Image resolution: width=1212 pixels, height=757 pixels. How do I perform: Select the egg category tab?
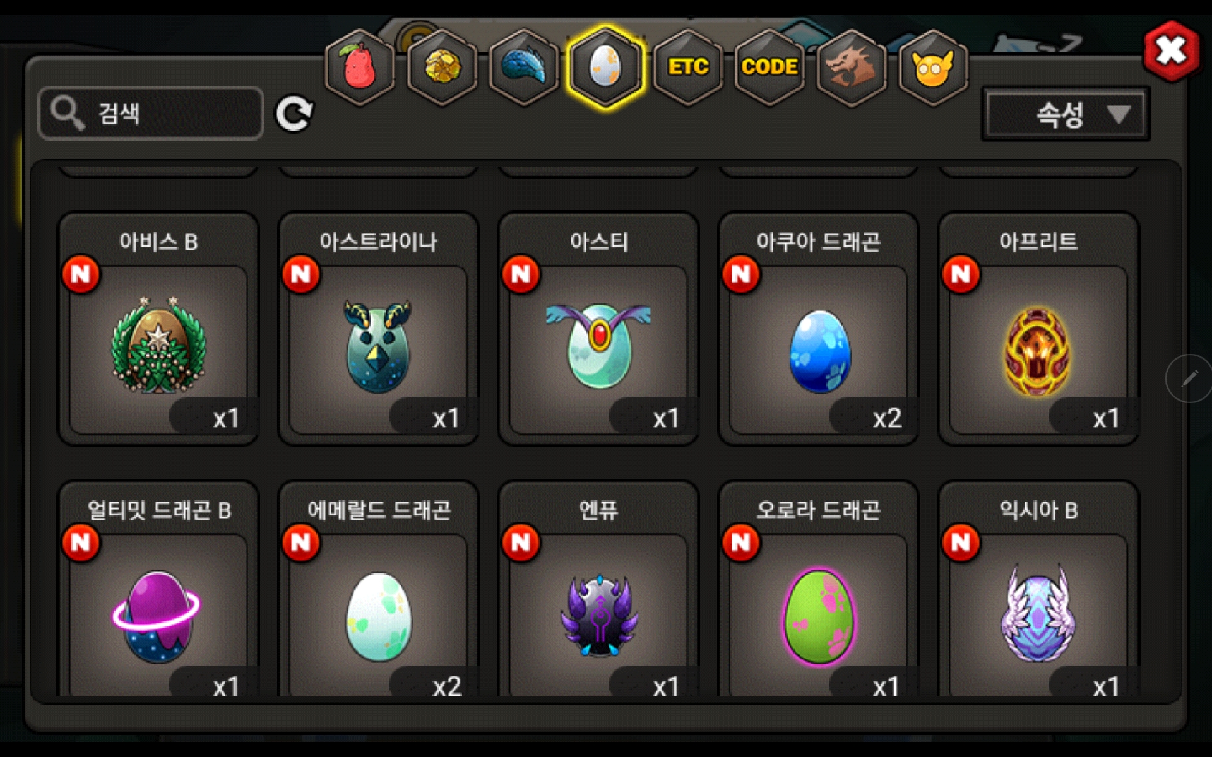(x=605, y=67)
